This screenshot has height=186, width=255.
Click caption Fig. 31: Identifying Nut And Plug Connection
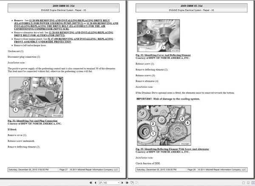tap(33, 121)
